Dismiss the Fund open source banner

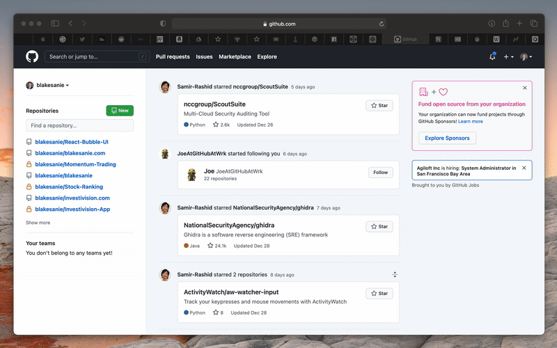525,88
